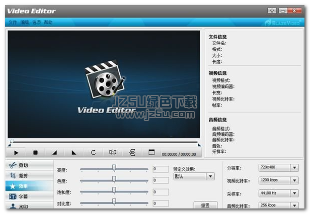This screenshot has height=214, width=310.
Task: Click the 色度 value input field
Action: click(x=161, y=180)
